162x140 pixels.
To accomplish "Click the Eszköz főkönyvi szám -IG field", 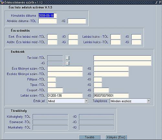I will click(x=111, y=74).
